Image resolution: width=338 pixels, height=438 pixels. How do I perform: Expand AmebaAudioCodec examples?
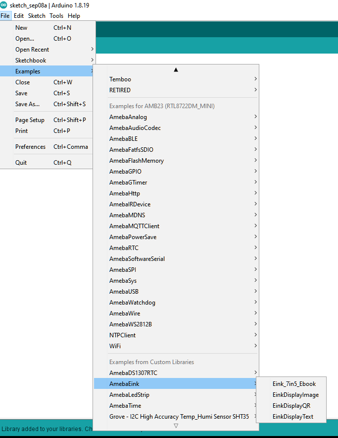pyautogui.click(x=176, y=127)
